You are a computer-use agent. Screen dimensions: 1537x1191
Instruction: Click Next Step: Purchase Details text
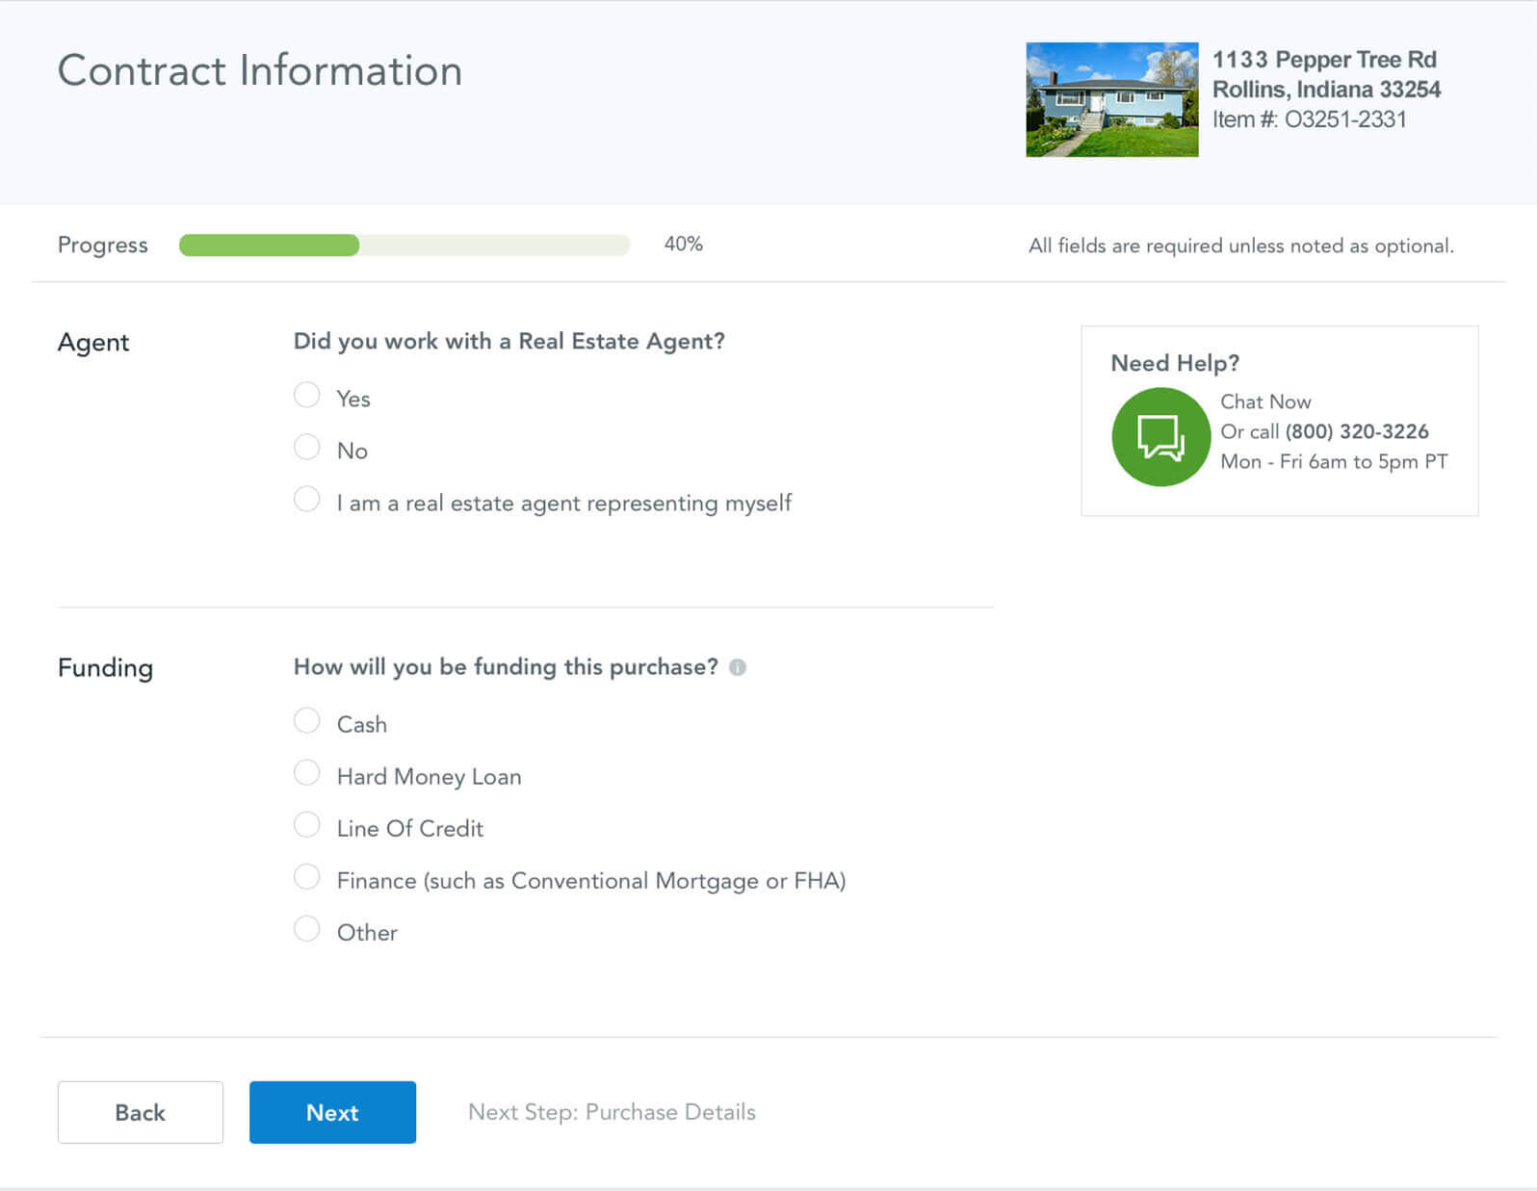pyautogui.click(x=612, y=1112)
